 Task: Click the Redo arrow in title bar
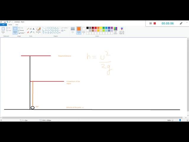coord(10,22)
